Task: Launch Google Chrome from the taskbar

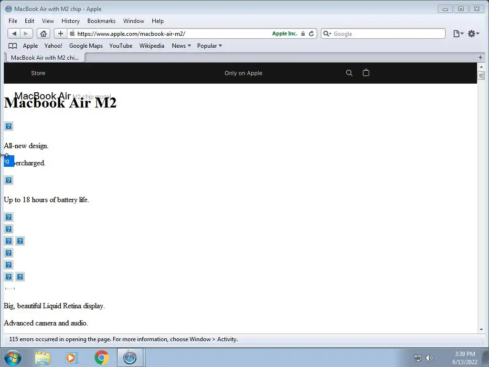Action: (101, 357)
